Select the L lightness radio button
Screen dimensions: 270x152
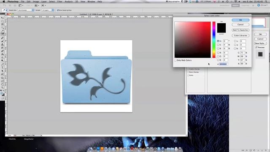(x=235, y=41)
